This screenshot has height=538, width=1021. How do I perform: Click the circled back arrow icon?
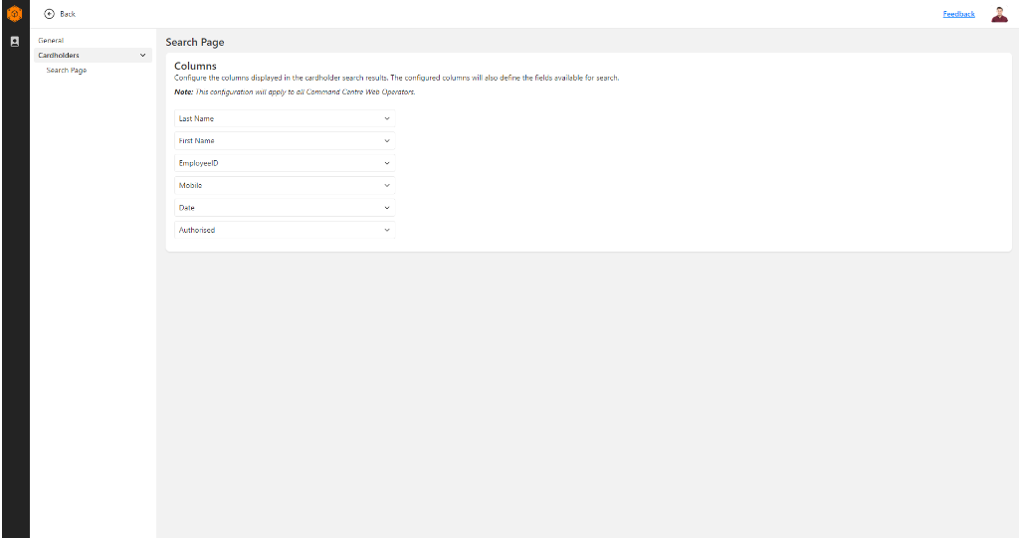pyautogui.click(x=49, y=14)
